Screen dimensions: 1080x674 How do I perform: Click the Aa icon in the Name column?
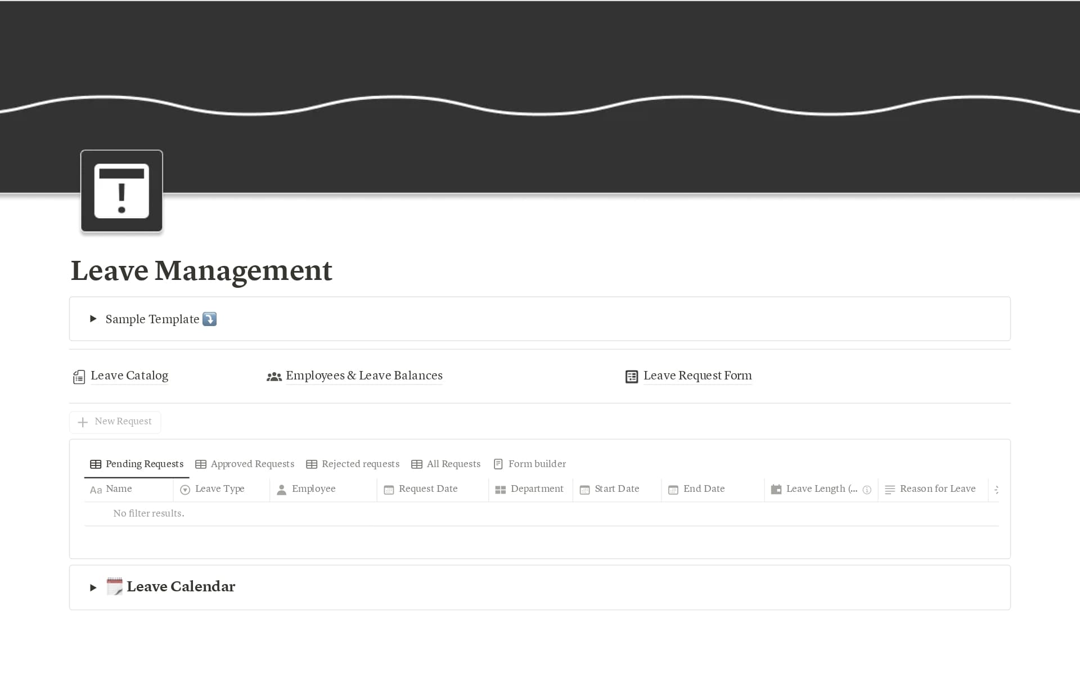click(96, 490)
